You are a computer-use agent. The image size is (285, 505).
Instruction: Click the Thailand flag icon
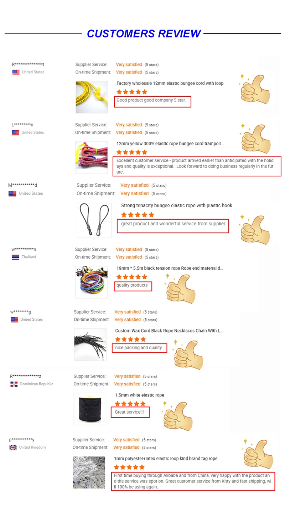pos(15,257)
